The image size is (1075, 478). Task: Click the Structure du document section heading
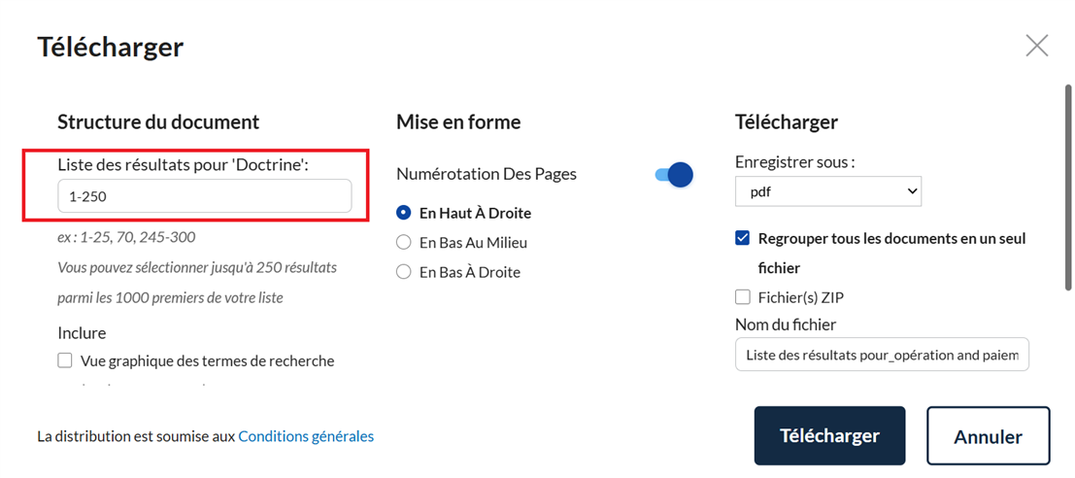coord(158,122)
